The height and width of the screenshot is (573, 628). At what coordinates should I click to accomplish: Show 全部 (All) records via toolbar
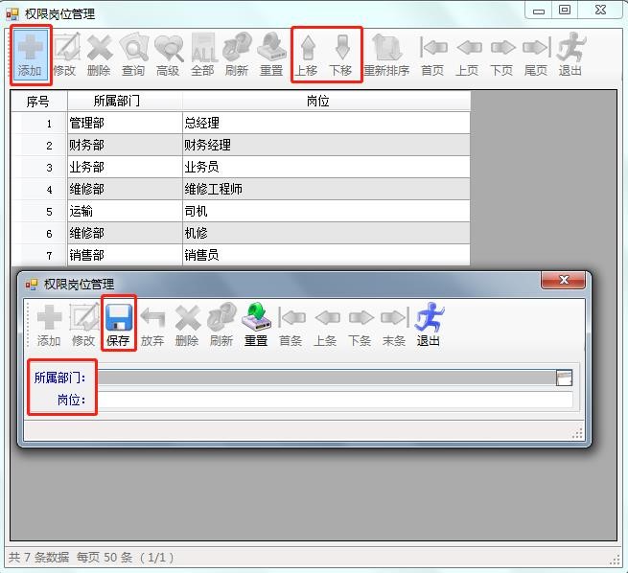point(202,55)
